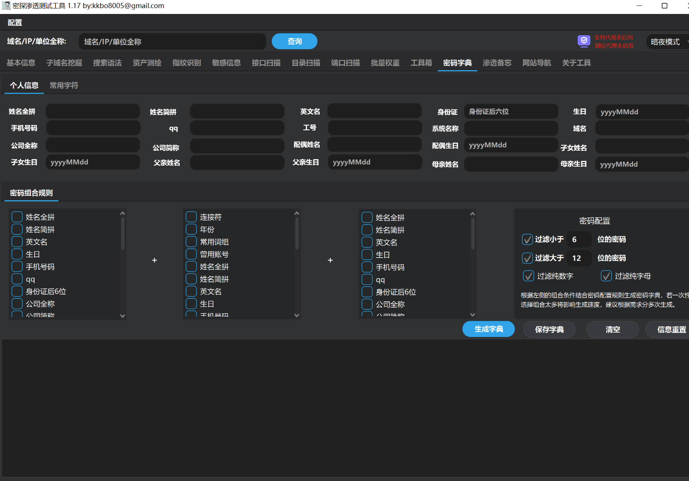Click the middle list's scroll-down arrow
Image resolution: width=689 pixels, height=481 pixels.
(297, 315)
